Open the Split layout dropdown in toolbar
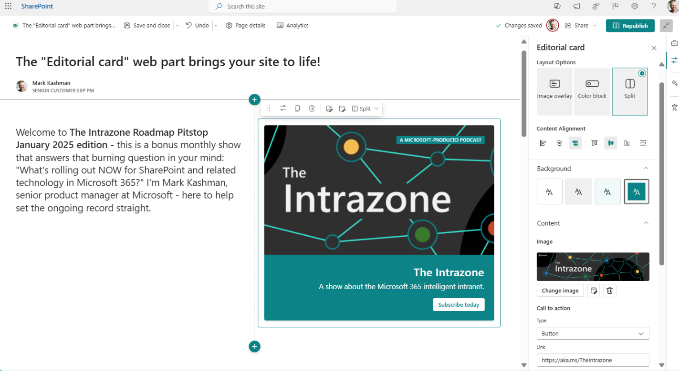Viewport: 679px width, 371px height. 365,109
